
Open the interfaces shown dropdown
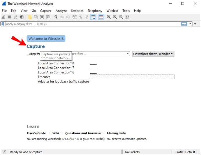153,54
